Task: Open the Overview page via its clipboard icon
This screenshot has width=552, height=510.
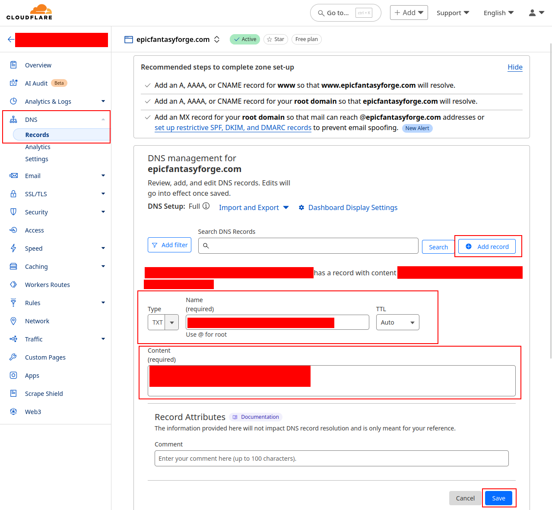Action: 13,65
